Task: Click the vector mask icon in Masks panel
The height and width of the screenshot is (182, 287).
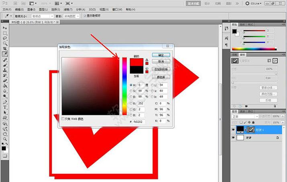Action: click(275, 61)
